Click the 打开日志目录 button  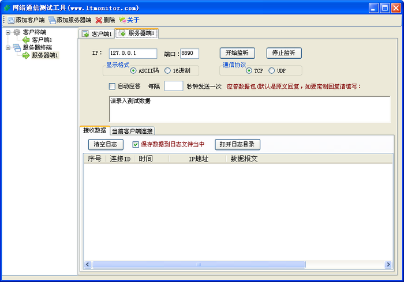coord(237,145)
